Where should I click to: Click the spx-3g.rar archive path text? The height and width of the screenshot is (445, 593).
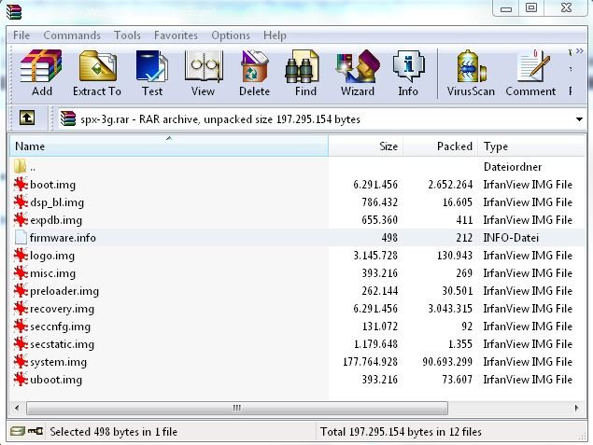pos(220,119)
